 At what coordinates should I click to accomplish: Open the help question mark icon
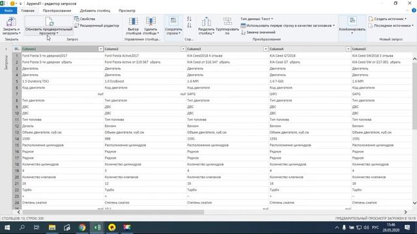414,10
